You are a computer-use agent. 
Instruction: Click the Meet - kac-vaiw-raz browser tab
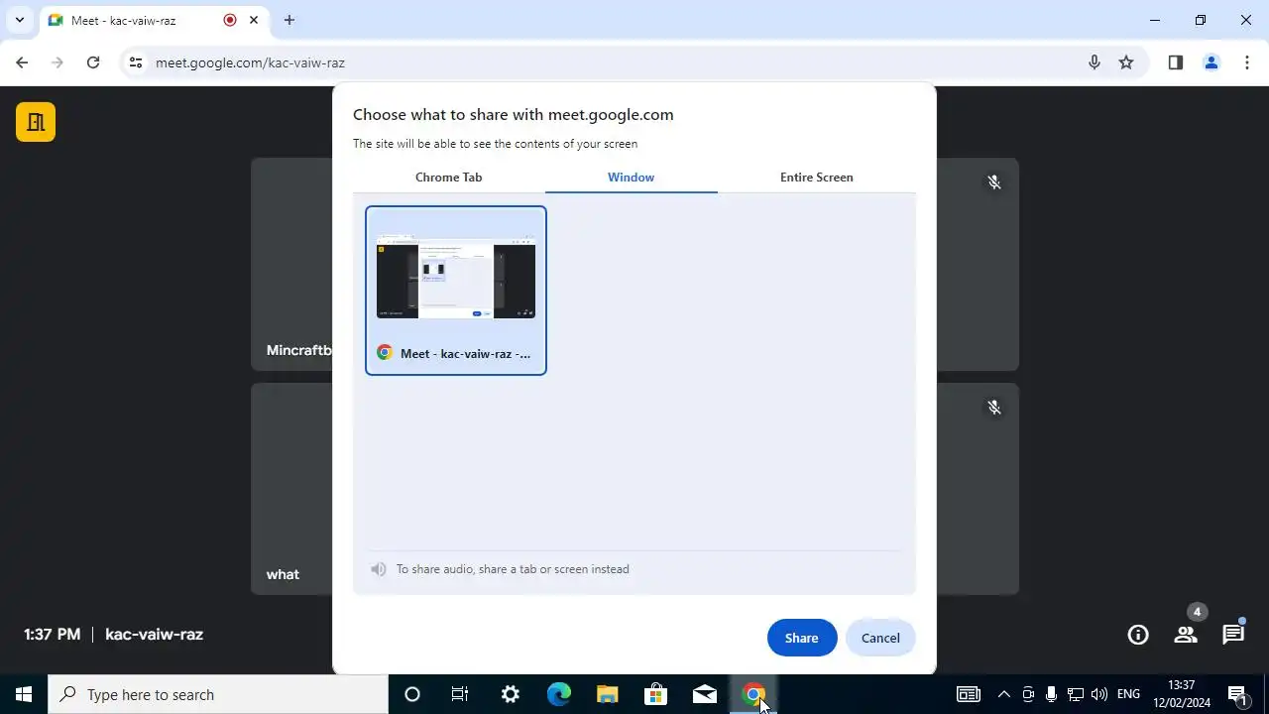point(156,20)
